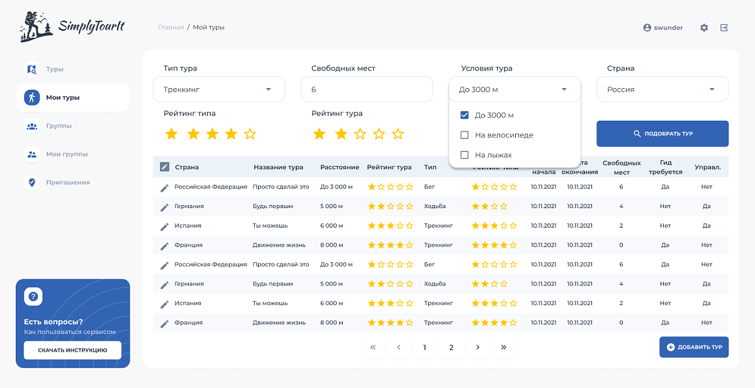The image size is (755, 388).
Task: Edit second Российская Федерация row pencil
Action: coord(164,265)
